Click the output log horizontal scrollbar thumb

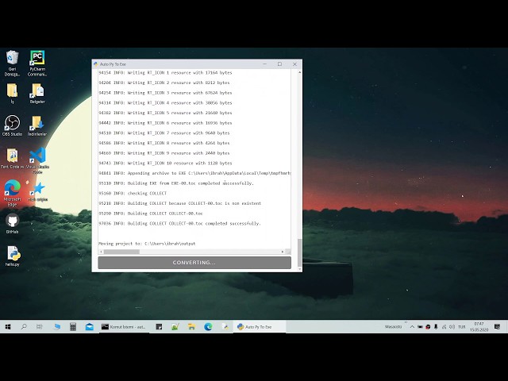pyautogui.click(x=121, y=252)
